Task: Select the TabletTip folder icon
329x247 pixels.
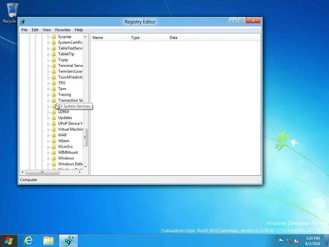Action: [54, 54]
